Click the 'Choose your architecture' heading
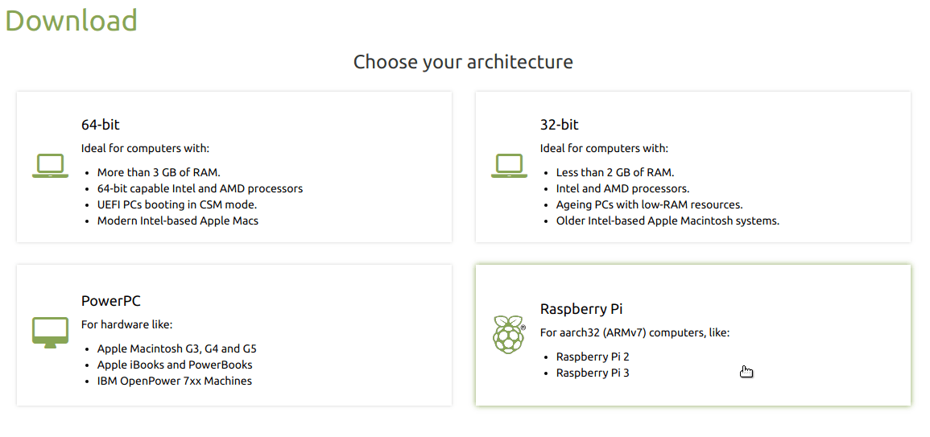930x437 pixels. [463, 62]
